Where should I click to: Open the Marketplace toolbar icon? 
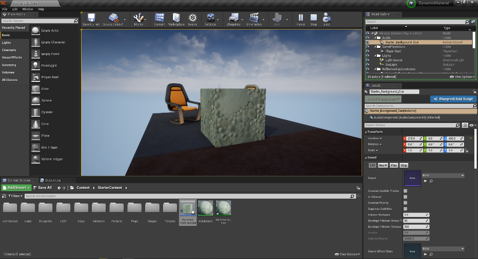pyautogui.click(x=176, y=19)
